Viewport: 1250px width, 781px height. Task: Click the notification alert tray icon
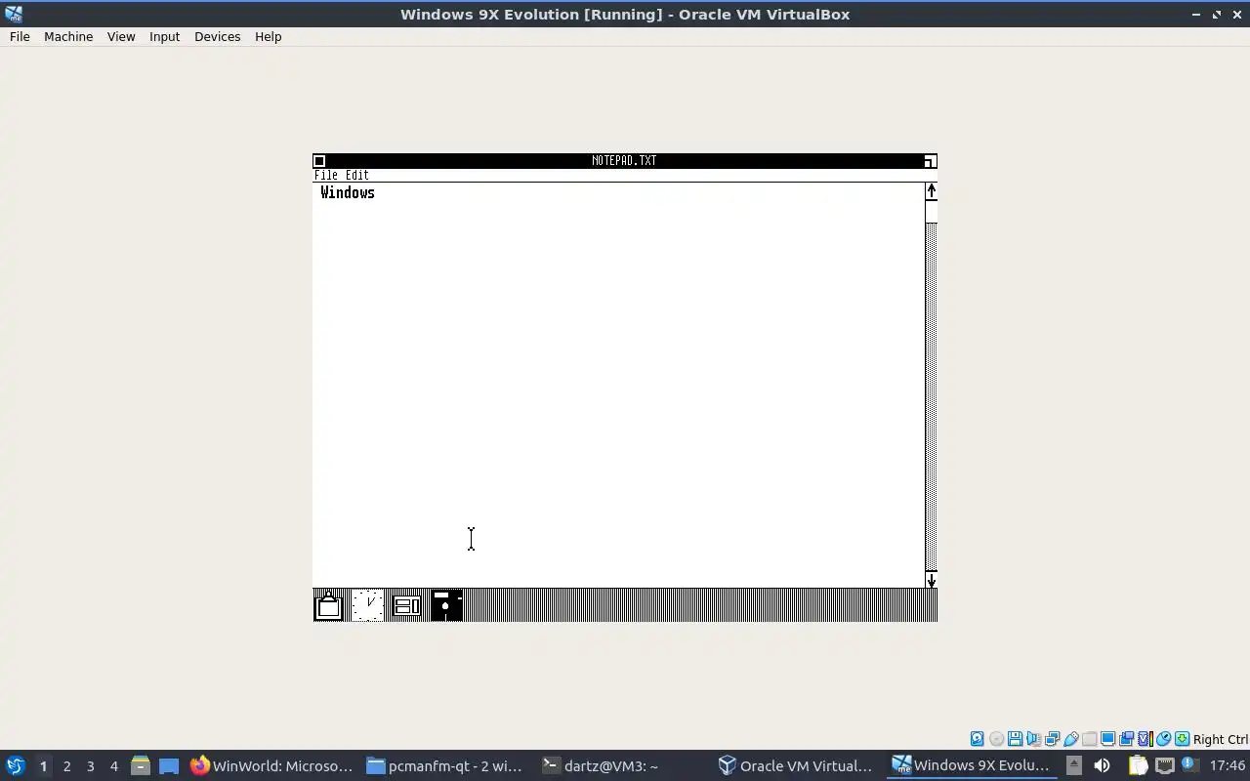pos(1188,765)
